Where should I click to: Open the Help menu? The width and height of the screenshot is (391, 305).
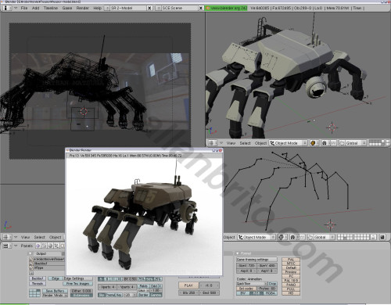[98, 8]
